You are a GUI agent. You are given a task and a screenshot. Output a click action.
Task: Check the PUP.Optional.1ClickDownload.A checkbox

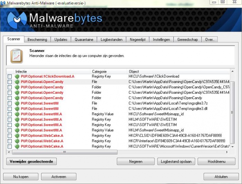click(x=10, y=76)
